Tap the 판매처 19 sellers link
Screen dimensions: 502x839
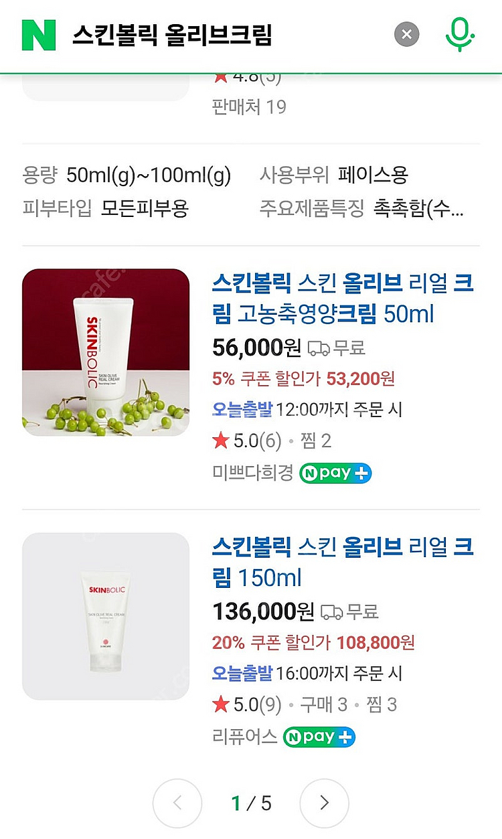[249, 106]
